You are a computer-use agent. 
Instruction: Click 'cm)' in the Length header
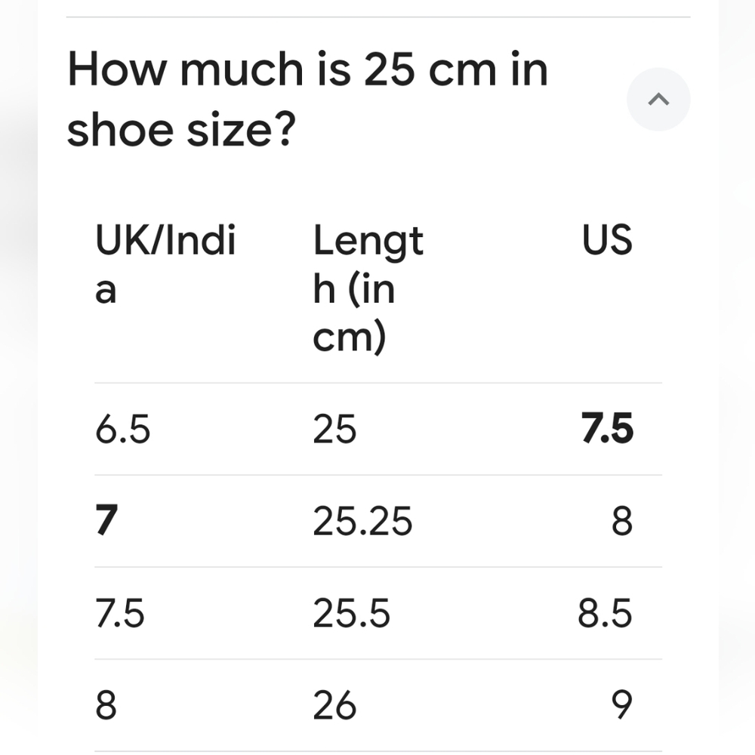tap(350, 337)
